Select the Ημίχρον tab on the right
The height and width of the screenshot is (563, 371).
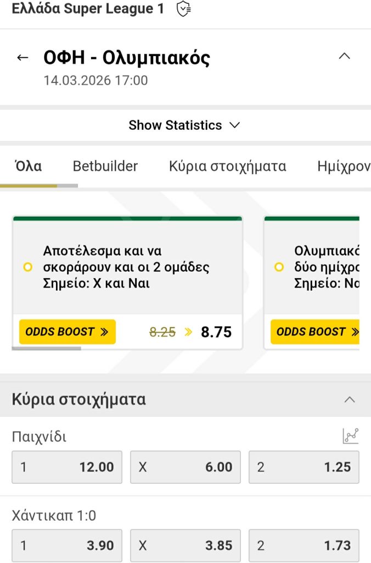343,165
